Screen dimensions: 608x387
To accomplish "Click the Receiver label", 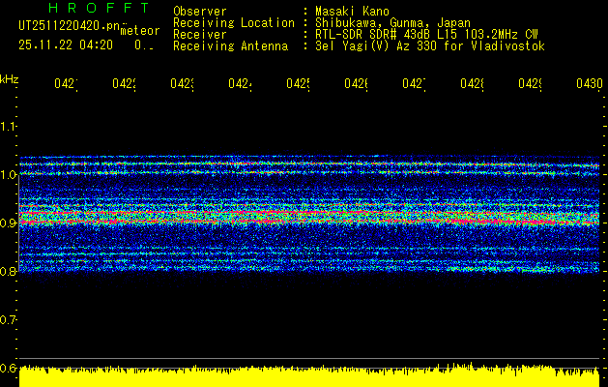I will [200, 35].
